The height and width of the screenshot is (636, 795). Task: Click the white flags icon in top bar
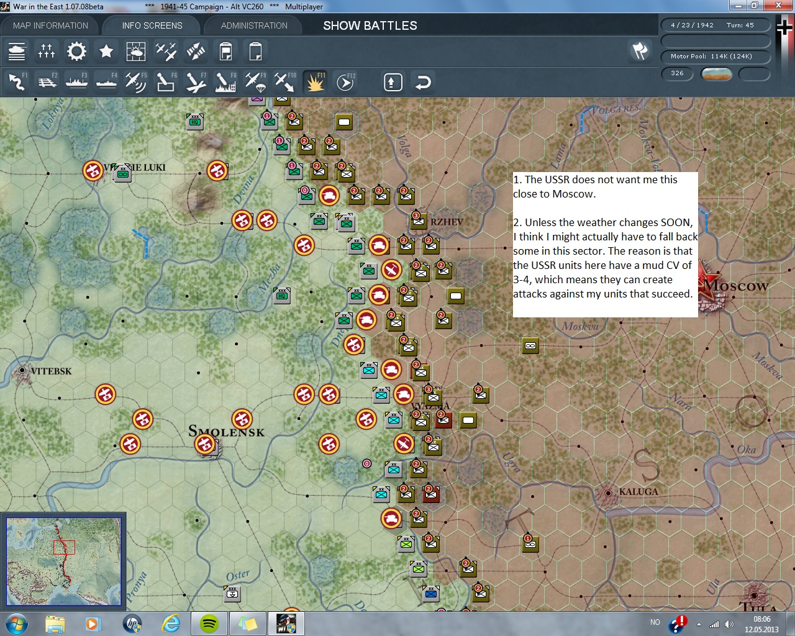point(640,51)
